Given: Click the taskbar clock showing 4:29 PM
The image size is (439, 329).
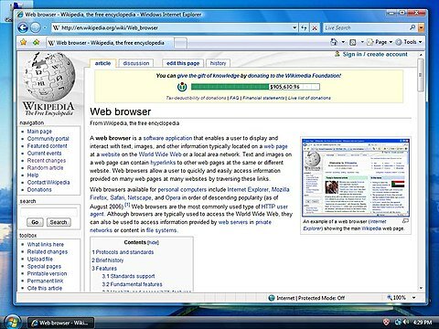Looking at the screenshot, I should coord(423,322).
